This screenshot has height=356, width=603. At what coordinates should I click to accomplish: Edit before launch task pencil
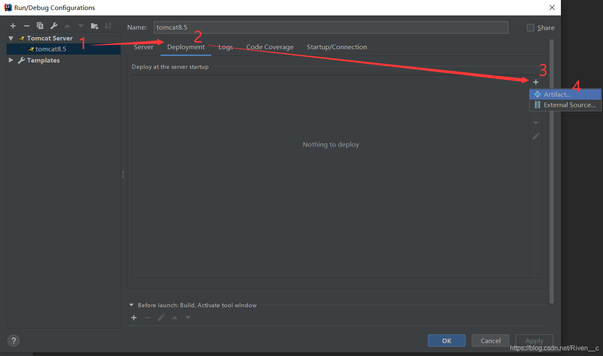click(x=161, y=318)
